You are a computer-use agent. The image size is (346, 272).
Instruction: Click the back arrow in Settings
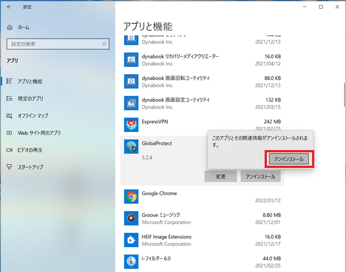10,7
